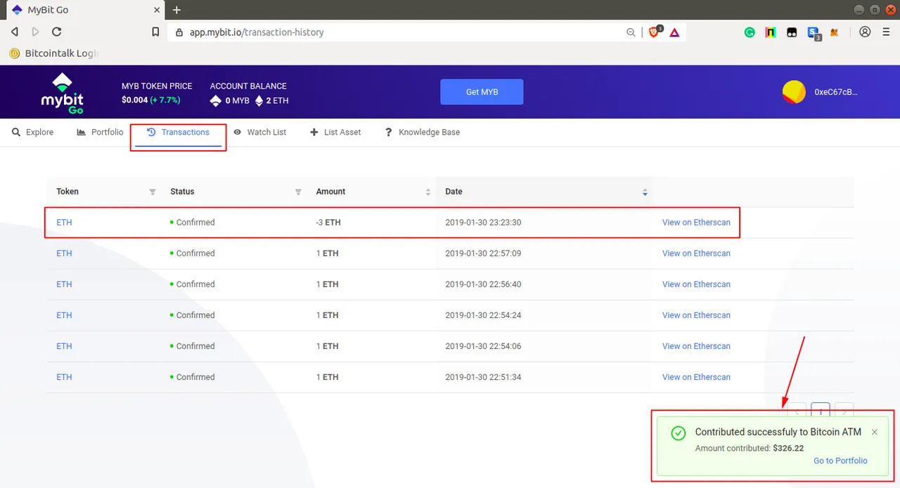
Task: Click the 2 ETH account balance
Action: coord(271,100)
